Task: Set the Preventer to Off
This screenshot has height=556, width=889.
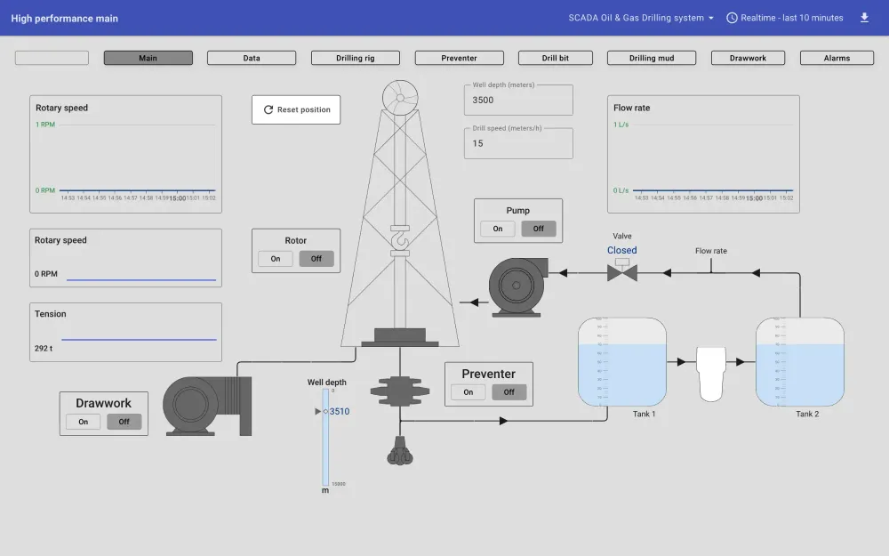Action: click(x=509, y=392)
